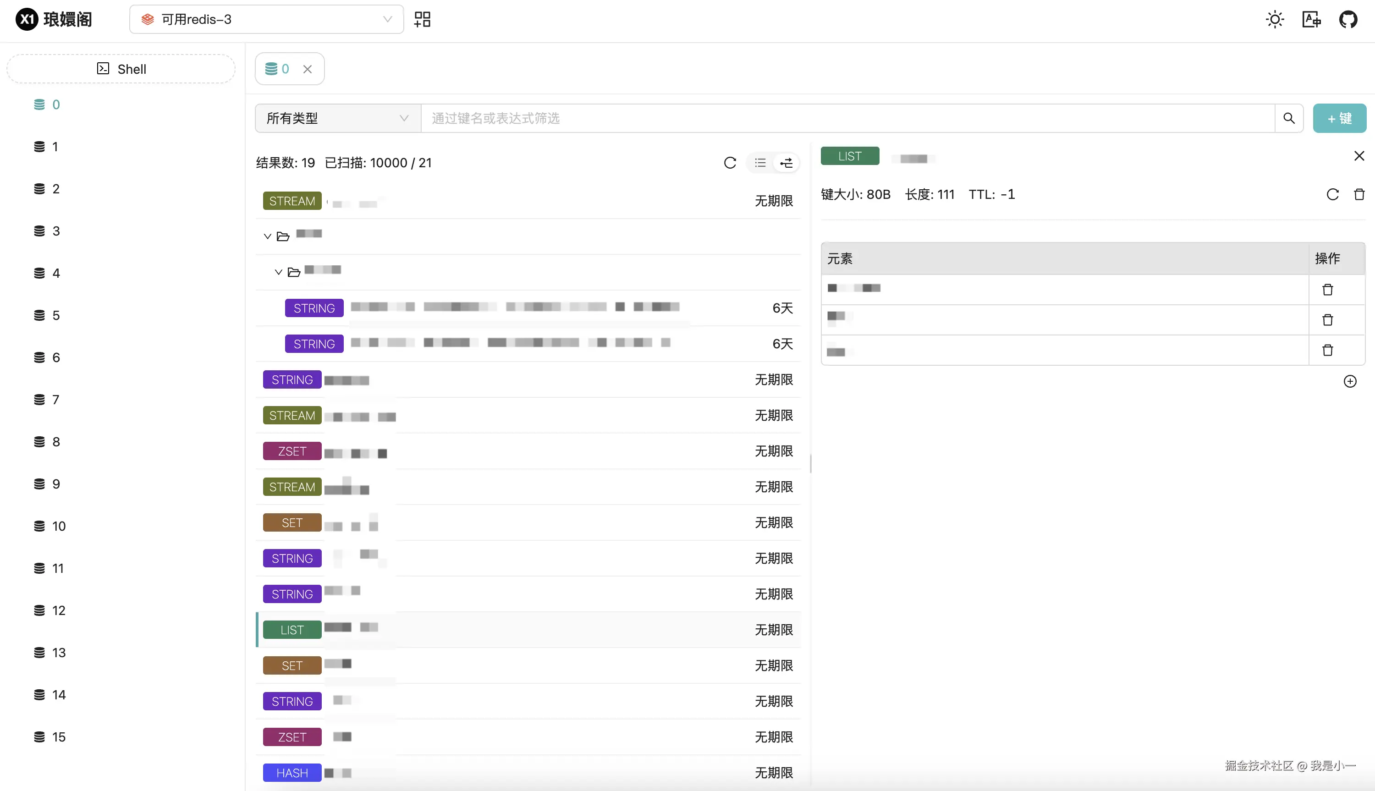The height and width of the screenshot is (791, 1375).
Task: Focus the key name filter input
Action: [847, 118]
